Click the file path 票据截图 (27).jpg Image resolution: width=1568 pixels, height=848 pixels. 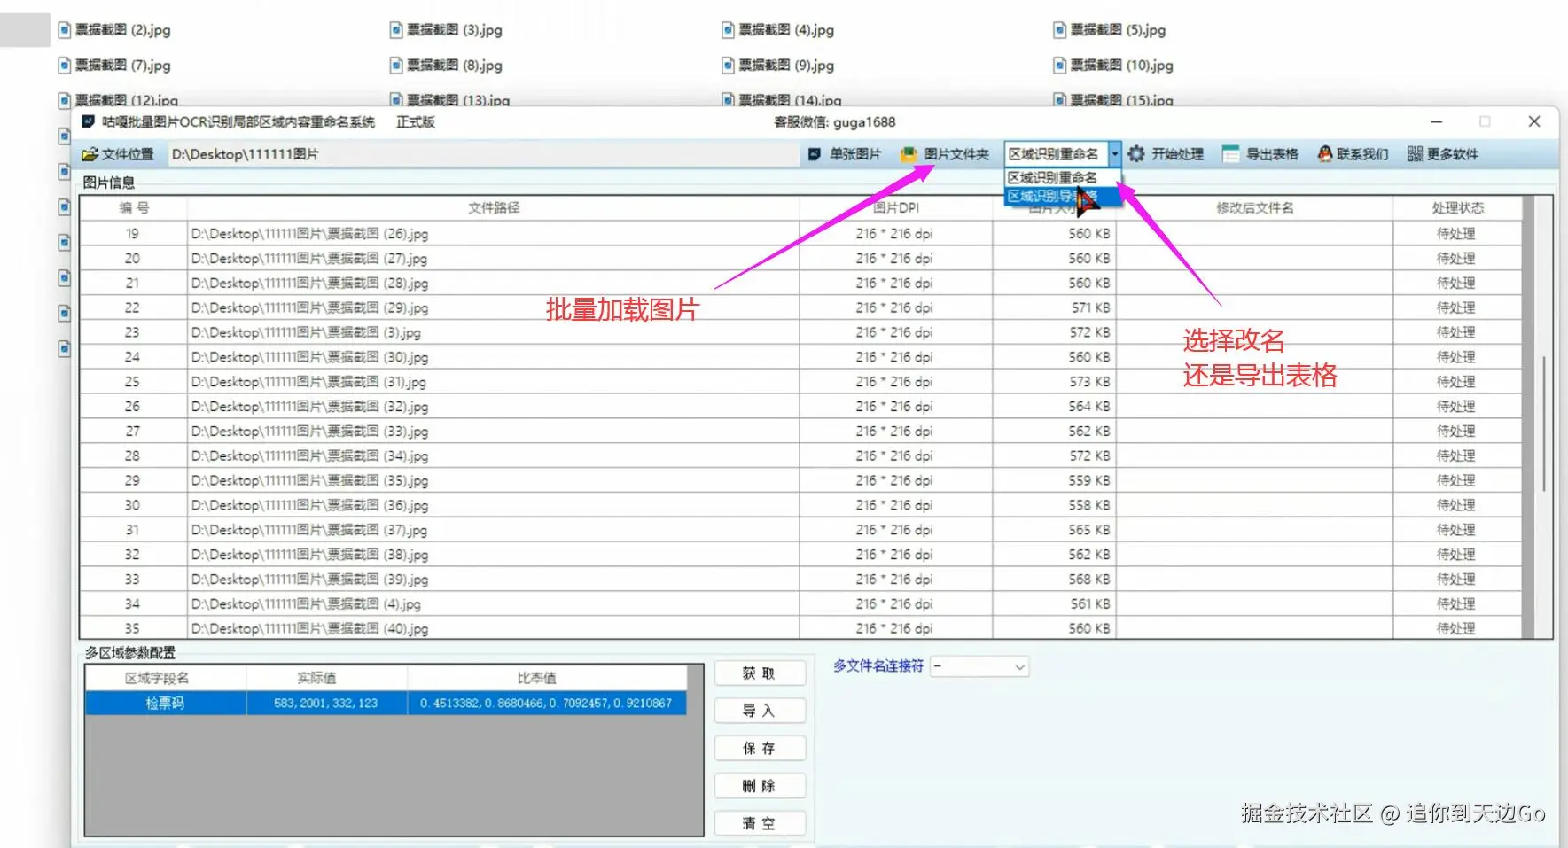309,259
